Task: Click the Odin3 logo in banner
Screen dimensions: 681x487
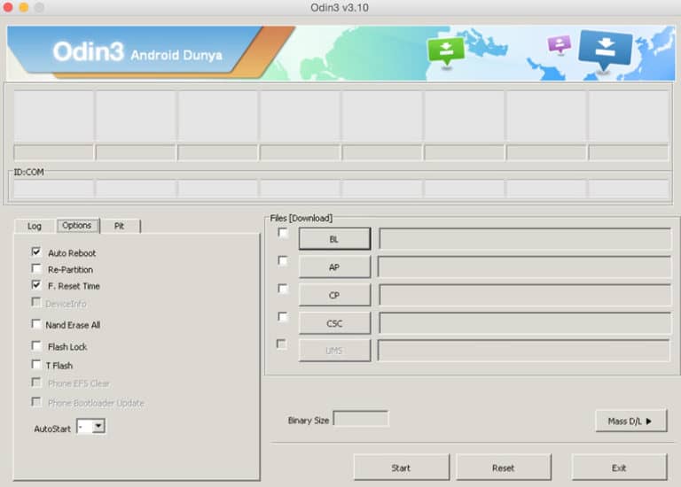Action: (x=89, y=52)
